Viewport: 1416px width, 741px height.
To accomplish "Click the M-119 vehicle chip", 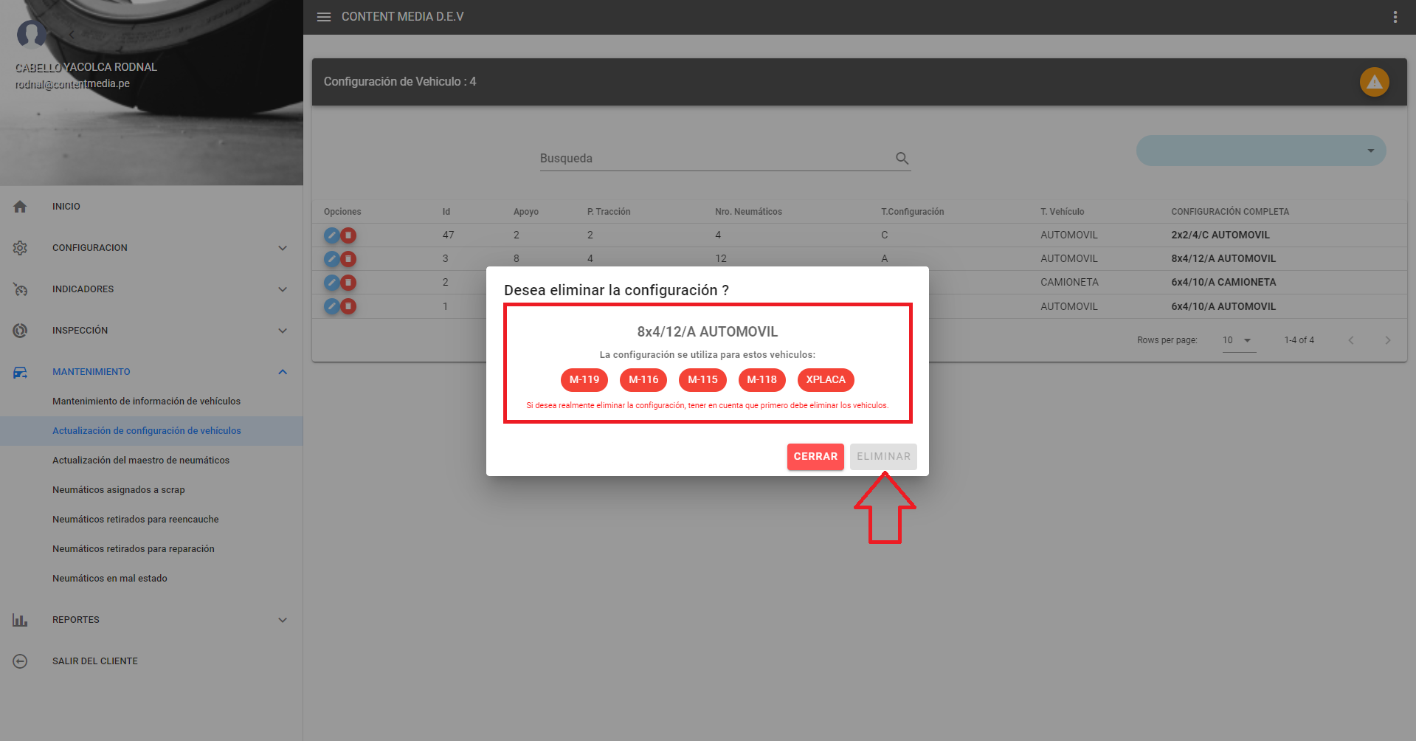I will tap(584, 380).
